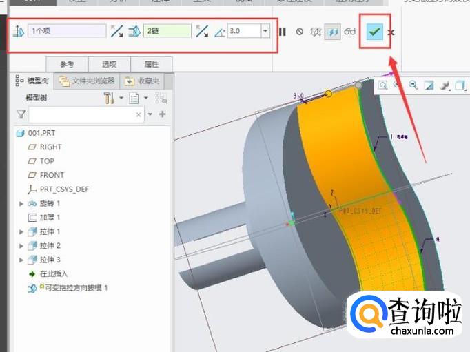Click the model tree search box
470x352 pixels.
(x=86, y=114)
